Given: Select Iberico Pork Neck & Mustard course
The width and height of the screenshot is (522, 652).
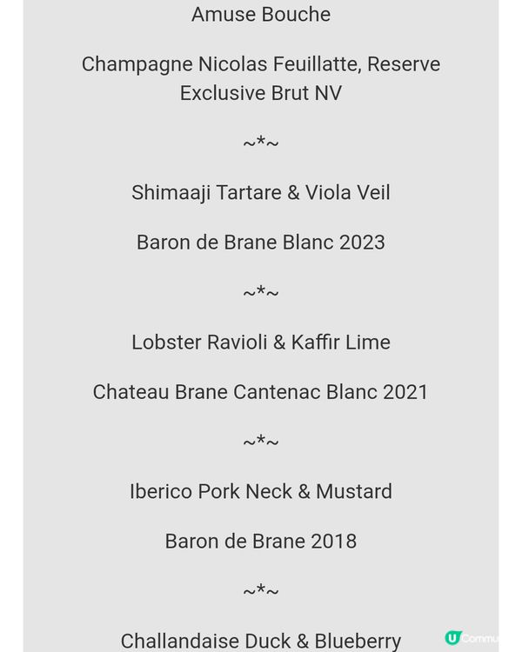Looking at the screenshot, I should (261, 491).
